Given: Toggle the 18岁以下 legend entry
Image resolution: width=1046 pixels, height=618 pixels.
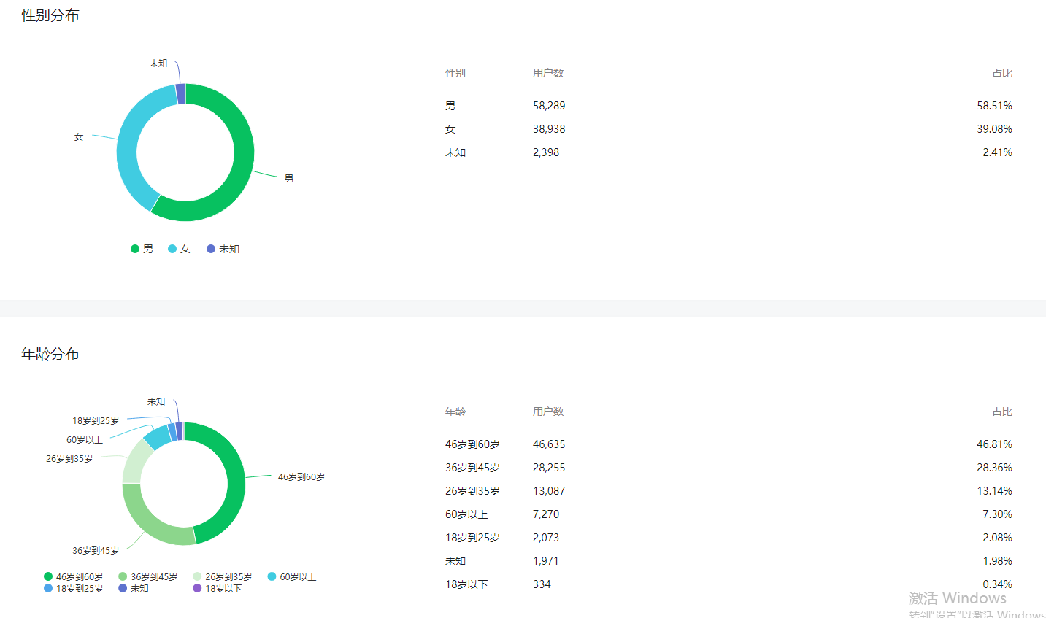Looking at the screenshot, I should pyautogui.click(x=217, y=588).
